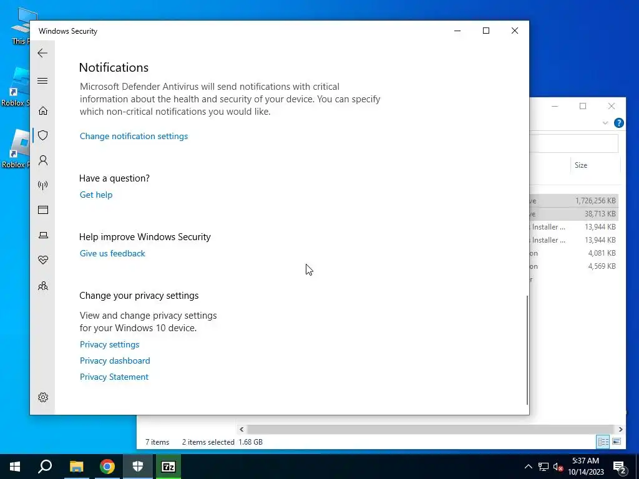Image resolution: width=639 pixels, height=479 pixels.
Task: Click the Windows Security vertical scrollbar
Action: coord(527,351)
